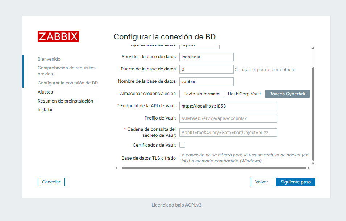Click the label Almacenar credenciales en
The width and height of the screenshot is (346, 221).
(148, 94)
